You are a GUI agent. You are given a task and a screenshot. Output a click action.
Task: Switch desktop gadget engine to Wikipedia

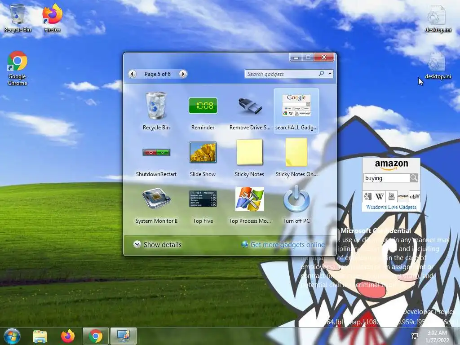[x=380, y=196]
